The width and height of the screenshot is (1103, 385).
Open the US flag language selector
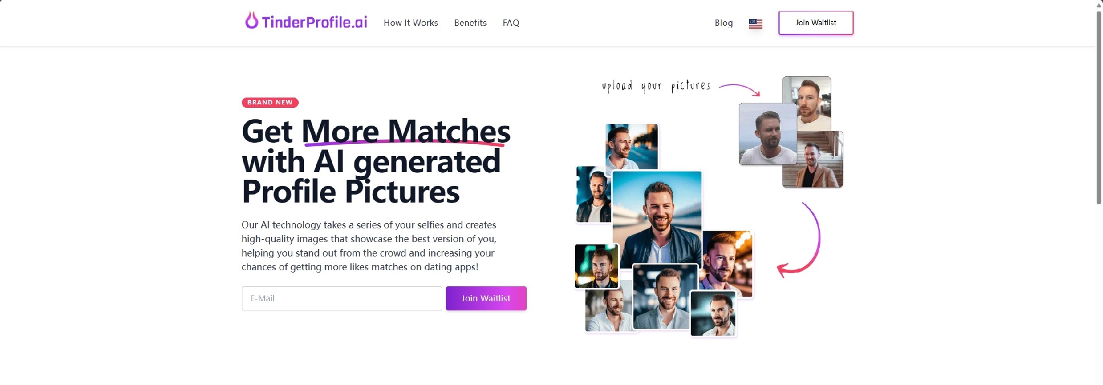click(x=755, y=24)
